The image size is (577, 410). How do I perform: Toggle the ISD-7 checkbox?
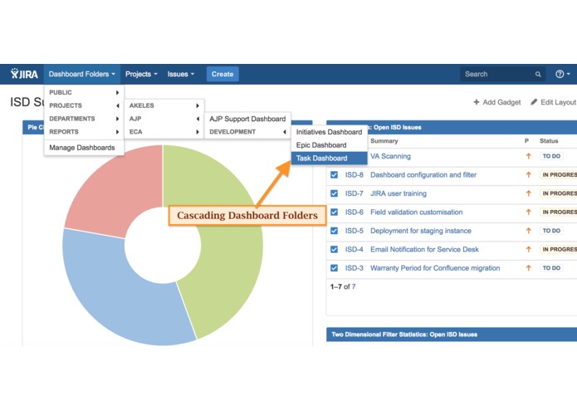coord(334,193)
